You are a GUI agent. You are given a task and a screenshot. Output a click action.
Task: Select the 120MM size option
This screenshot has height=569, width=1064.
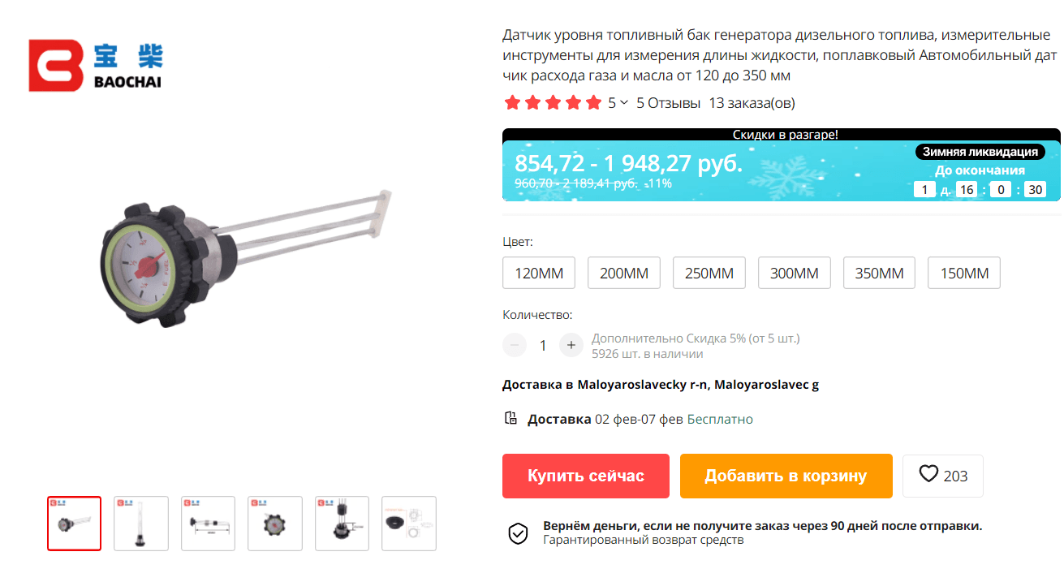[539, 273]
